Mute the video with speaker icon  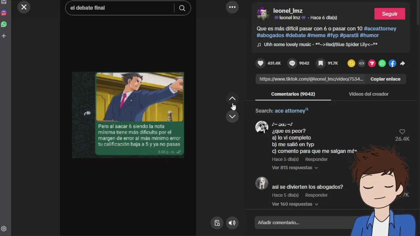pyautogui.click(x=232, y=223)
